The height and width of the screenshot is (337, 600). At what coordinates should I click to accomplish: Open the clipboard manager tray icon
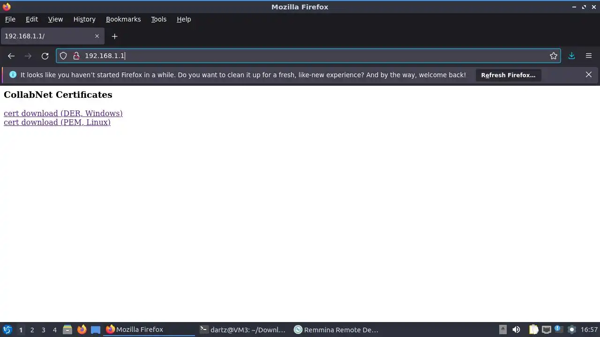click(x=533, y=330)
